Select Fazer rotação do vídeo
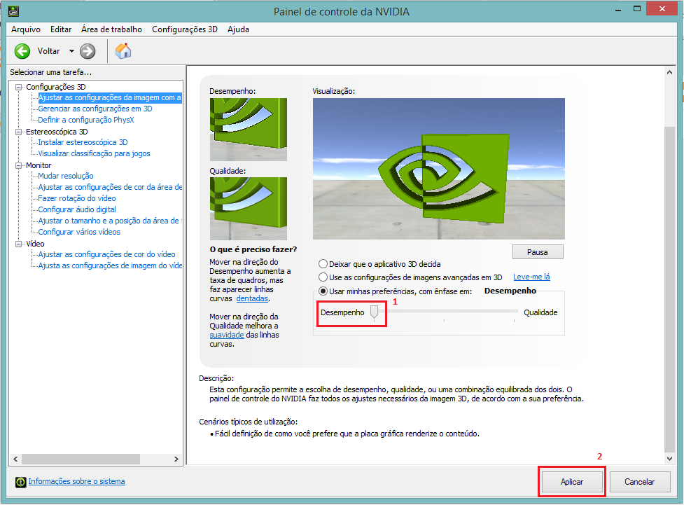This screenshot has width=684, height=505. pyautogui.click(x=77, y=198)
